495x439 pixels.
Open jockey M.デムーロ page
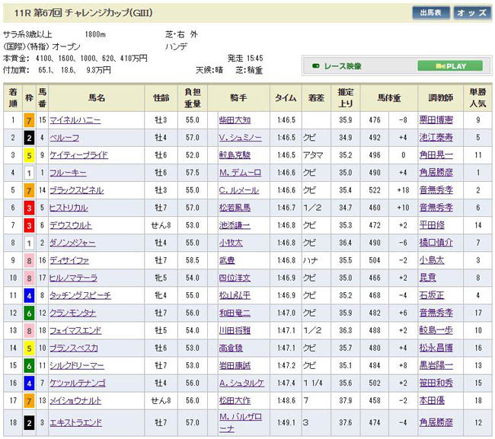[240, 173]
